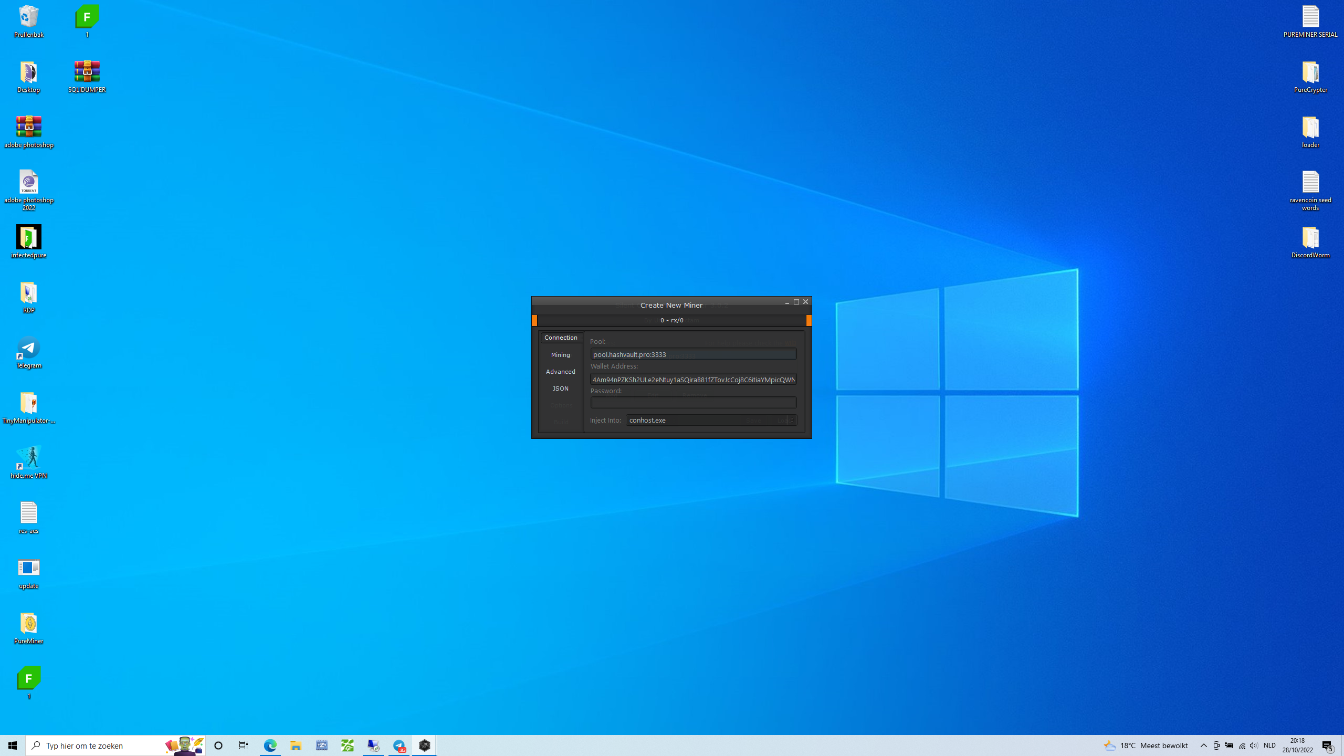
Task: Click the NLD language indicator
Action: point(1269,745)
